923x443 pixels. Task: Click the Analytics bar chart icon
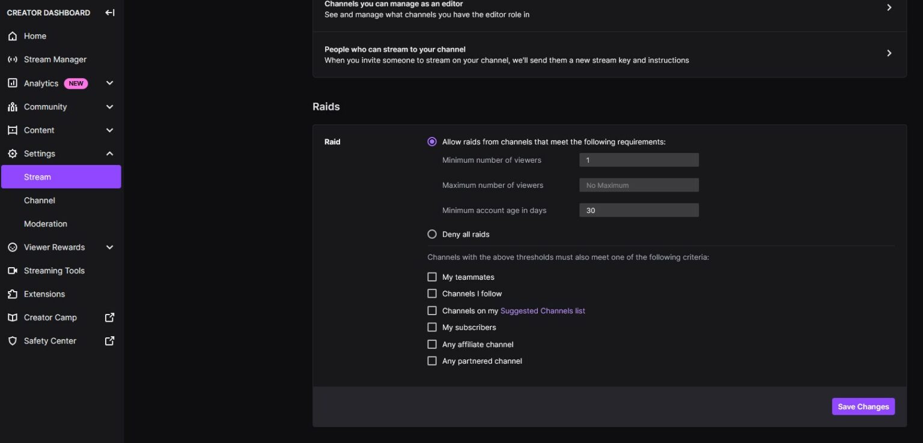point(13,83)
